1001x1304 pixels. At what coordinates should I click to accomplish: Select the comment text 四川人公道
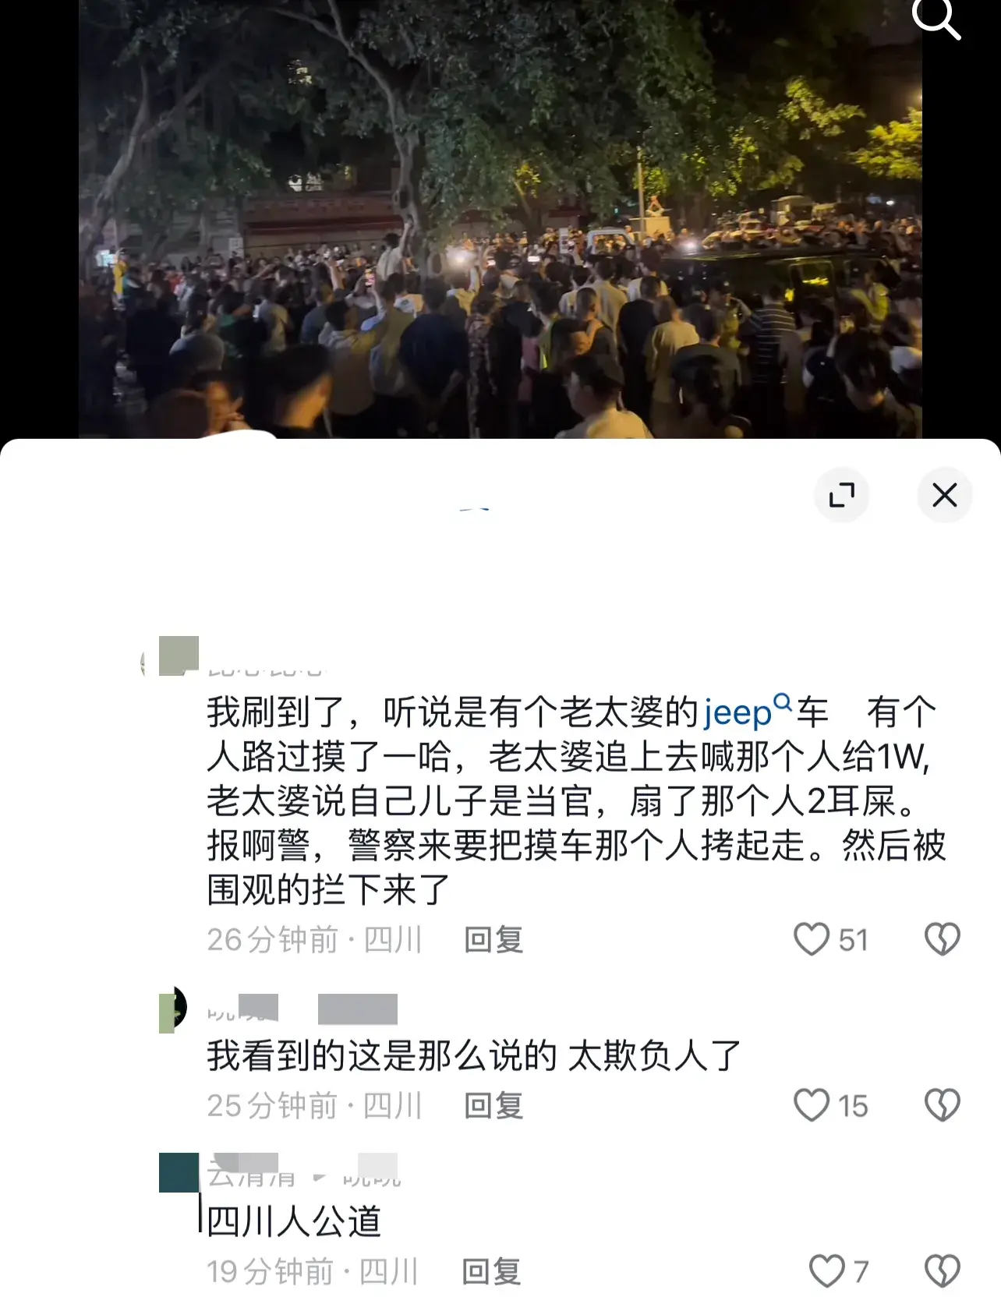tap(294, 1221)
